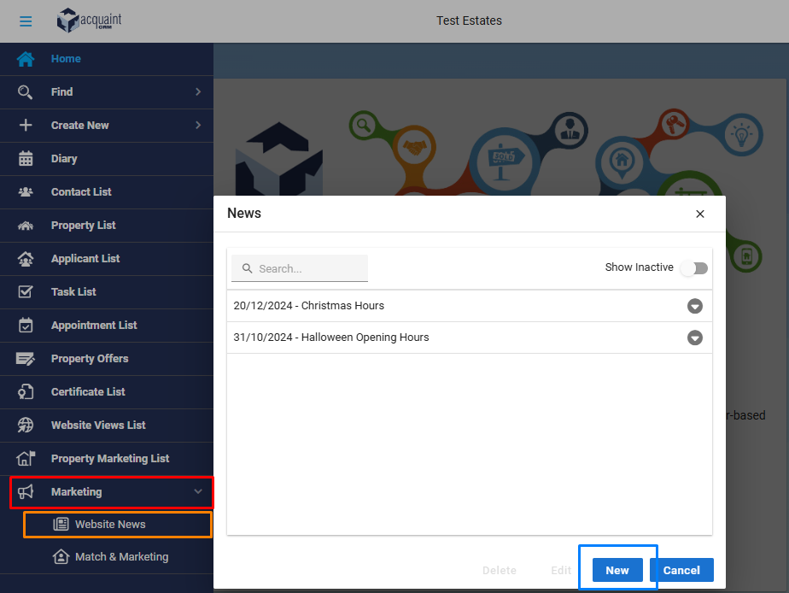Open the Website Views List label

pos(98,426)
